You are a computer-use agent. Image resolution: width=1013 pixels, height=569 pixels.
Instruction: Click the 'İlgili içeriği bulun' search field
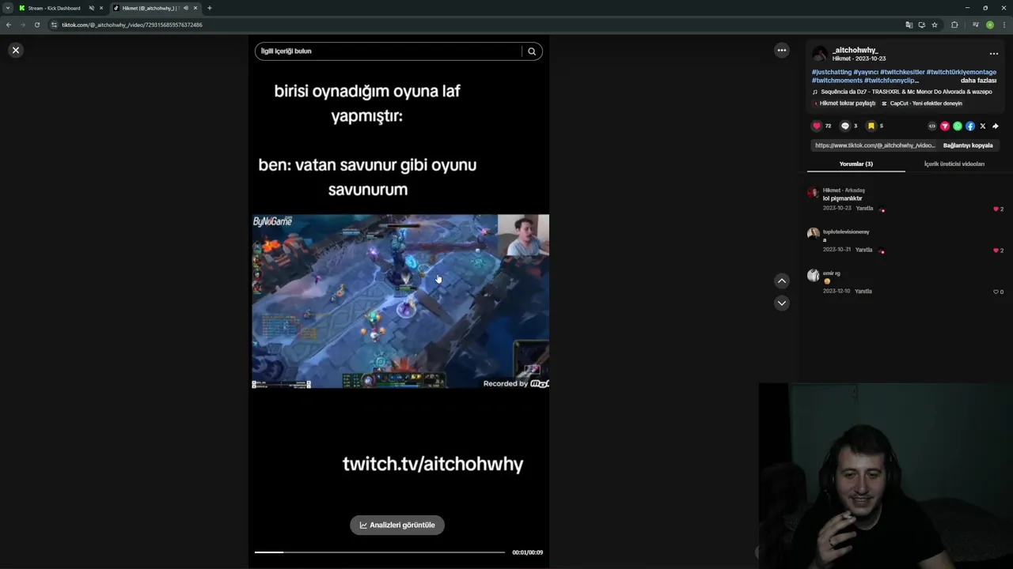point(388,51)
